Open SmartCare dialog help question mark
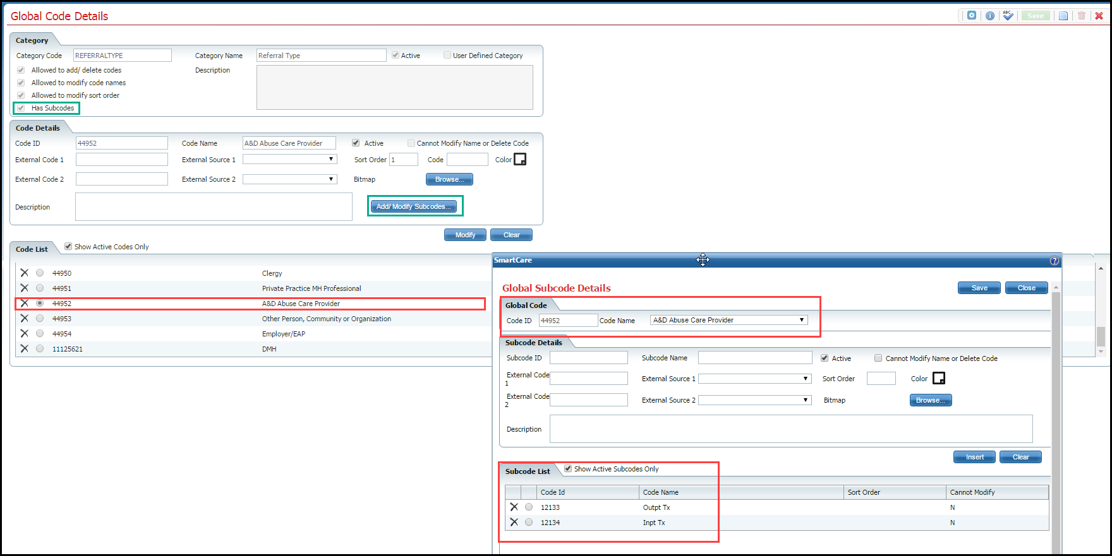The height and width of the screenshot is (556, 1112). 1054,261
